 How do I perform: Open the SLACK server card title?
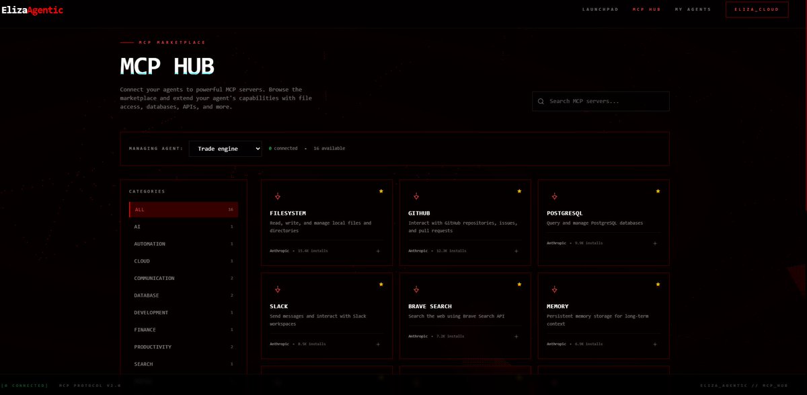click(279, 306)
